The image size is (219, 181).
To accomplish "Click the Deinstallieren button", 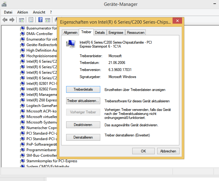I will click(83, 137).
